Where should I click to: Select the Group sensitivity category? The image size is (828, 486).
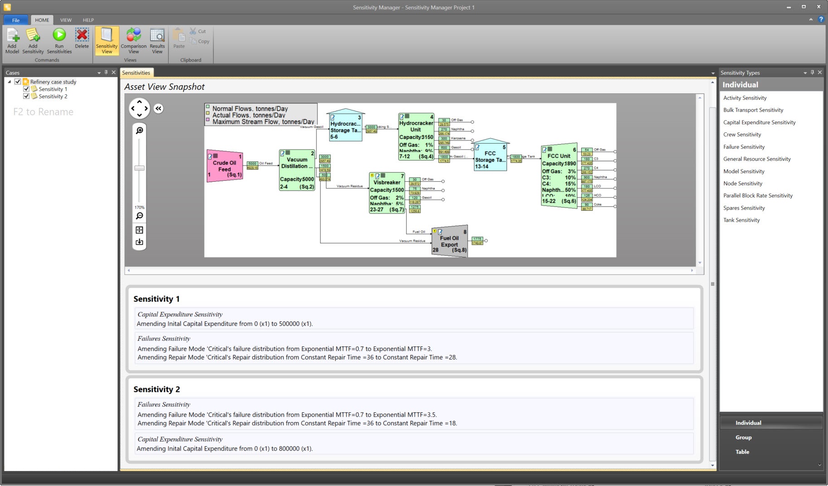click(x=743, y=437)
